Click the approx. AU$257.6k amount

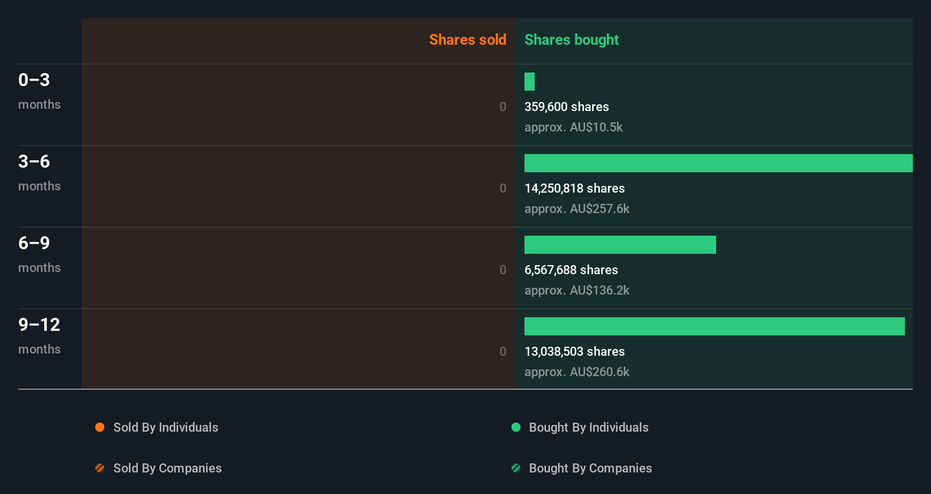(577, 209)
